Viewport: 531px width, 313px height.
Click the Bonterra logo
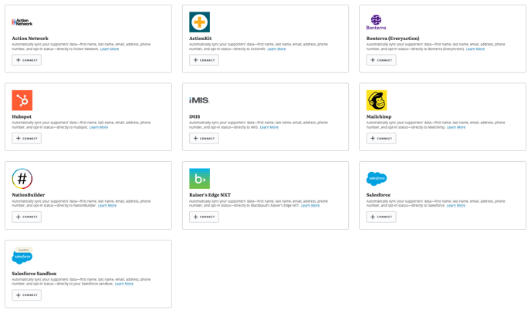tap(376, 22)
